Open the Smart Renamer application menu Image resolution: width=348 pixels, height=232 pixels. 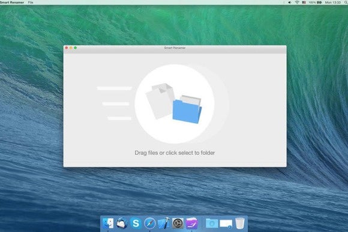(12, 2)
